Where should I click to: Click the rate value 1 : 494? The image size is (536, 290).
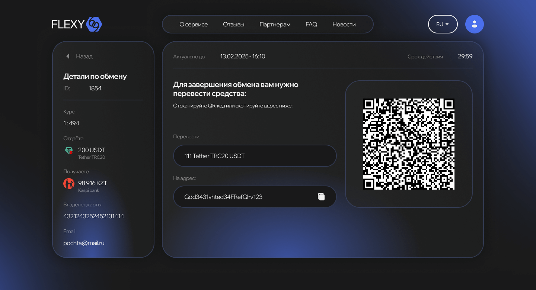[x=71, y=123]
